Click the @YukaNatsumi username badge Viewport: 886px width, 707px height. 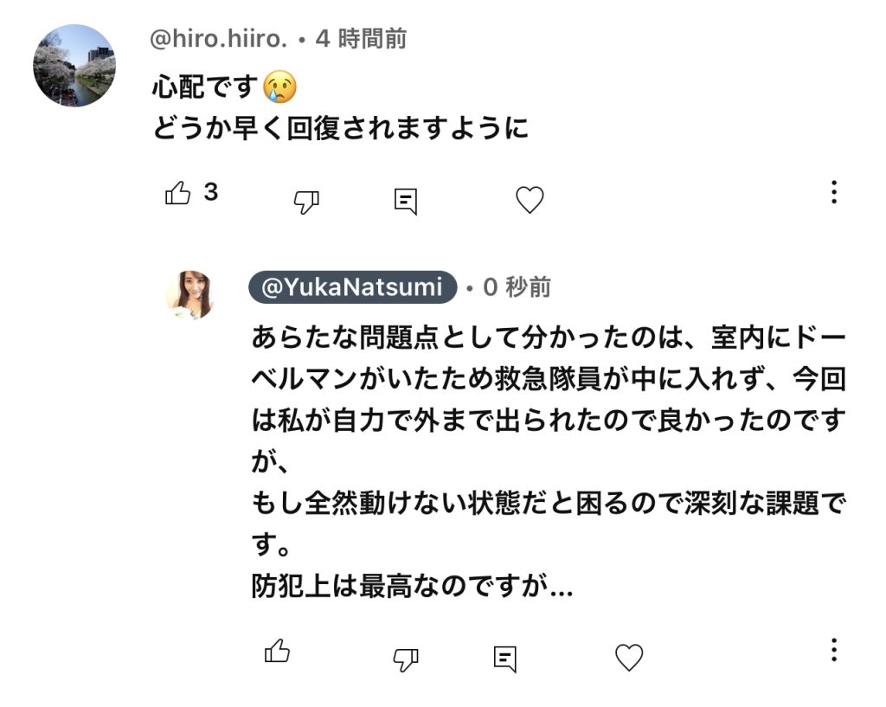tap(352, 286)
